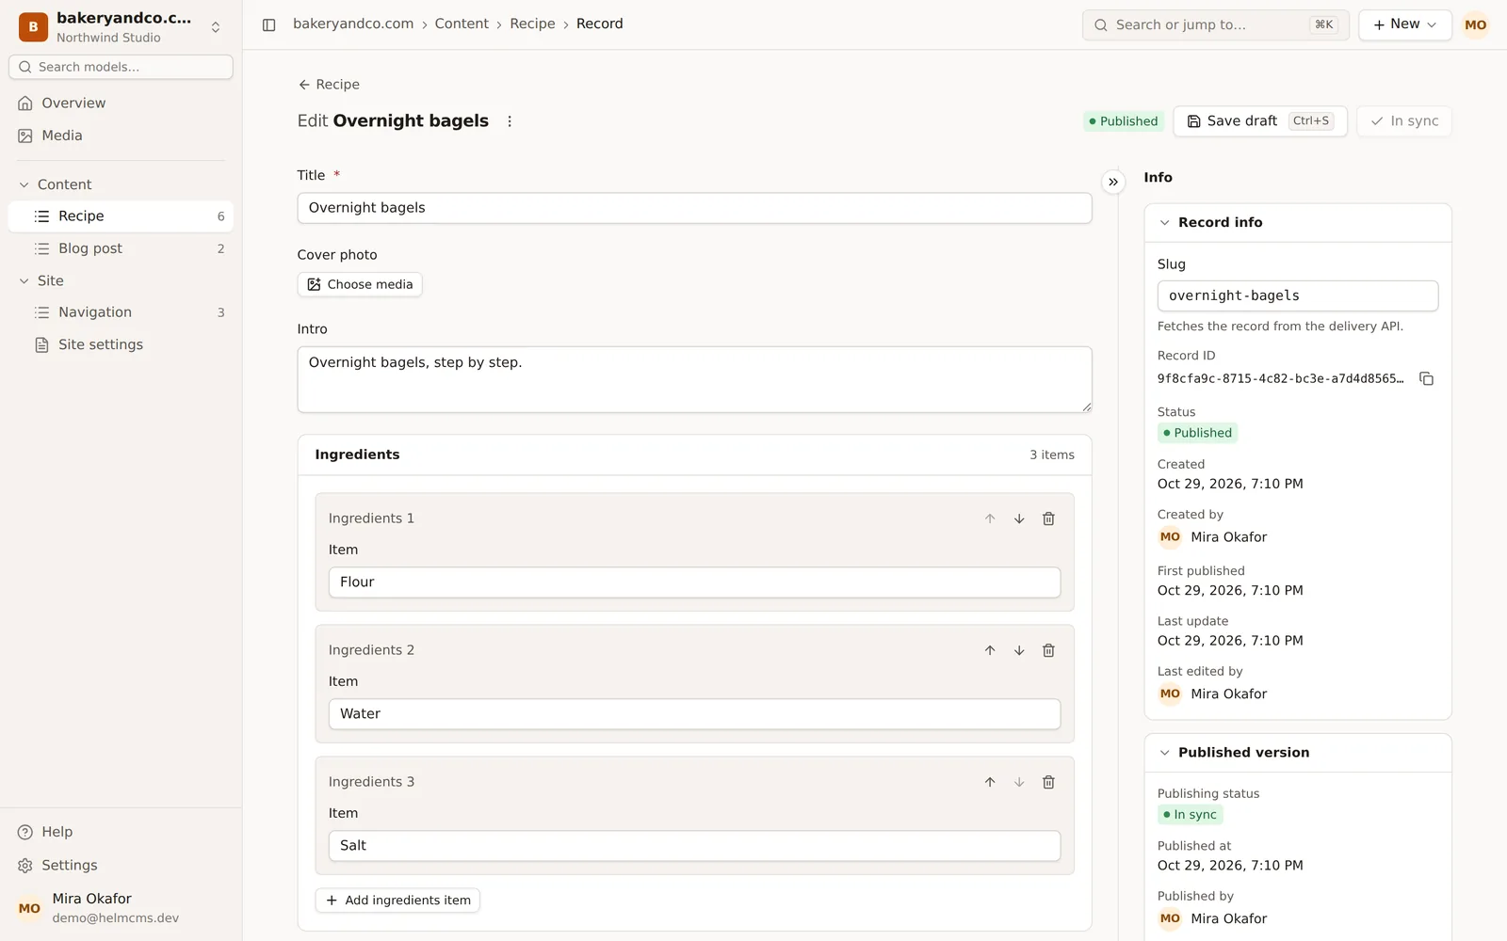This screenshot has width=1507, height=941.
Task: Open workspace switcher for bakeryandco.com
Action: coord(121,27)
